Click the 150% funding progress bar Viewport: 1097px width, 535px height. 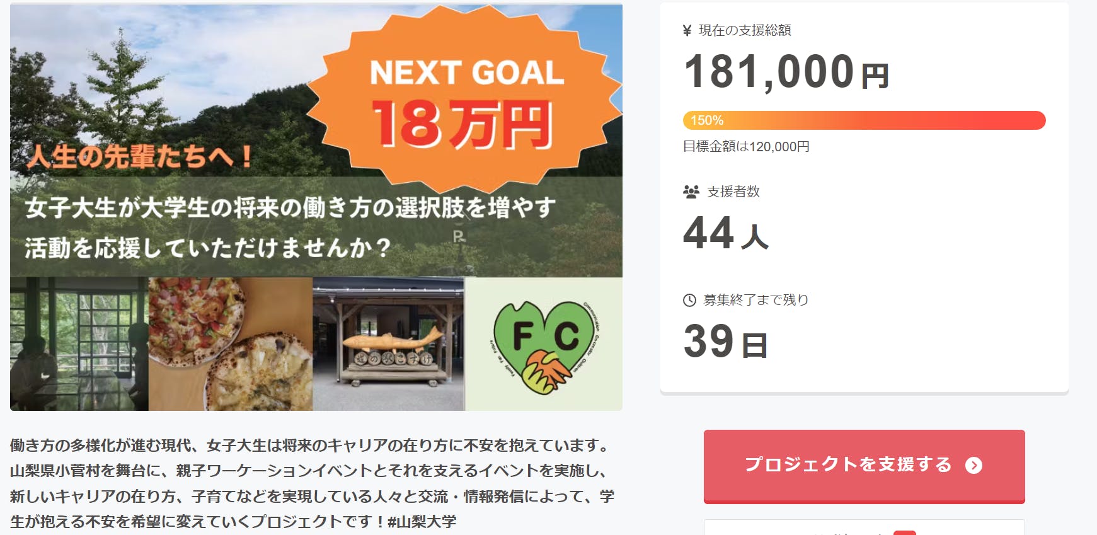[x=864, y=120]
